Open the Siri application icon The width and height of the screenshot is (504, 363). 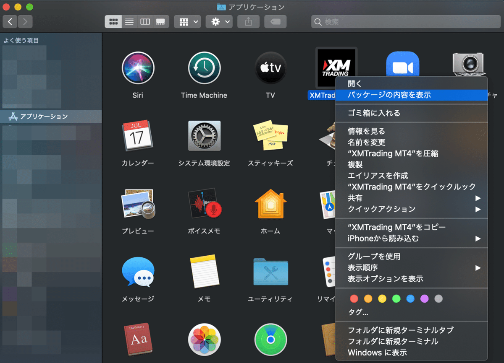point(138,67)
